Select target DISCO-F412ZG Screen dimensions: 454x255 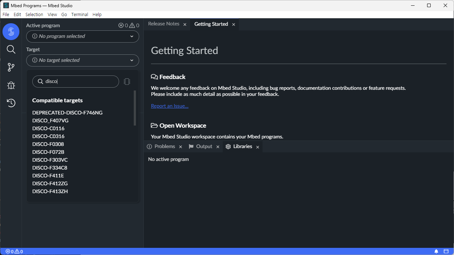click(50, 183)
